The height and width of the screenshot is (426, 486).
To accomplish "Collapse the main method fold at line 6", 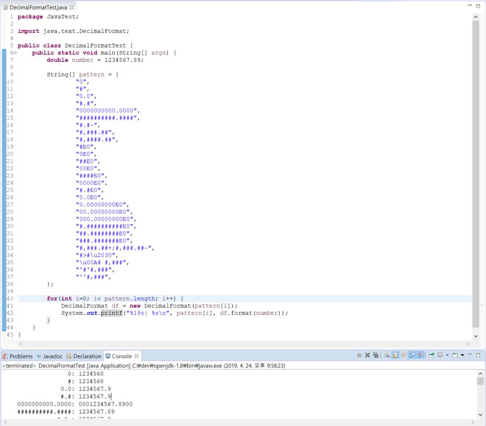I will [15, 53].
